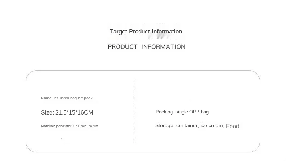Click the 'Storage: container, ice cream' text
The height and width of the screenshot is (161, 286).
tap(190, 126)
